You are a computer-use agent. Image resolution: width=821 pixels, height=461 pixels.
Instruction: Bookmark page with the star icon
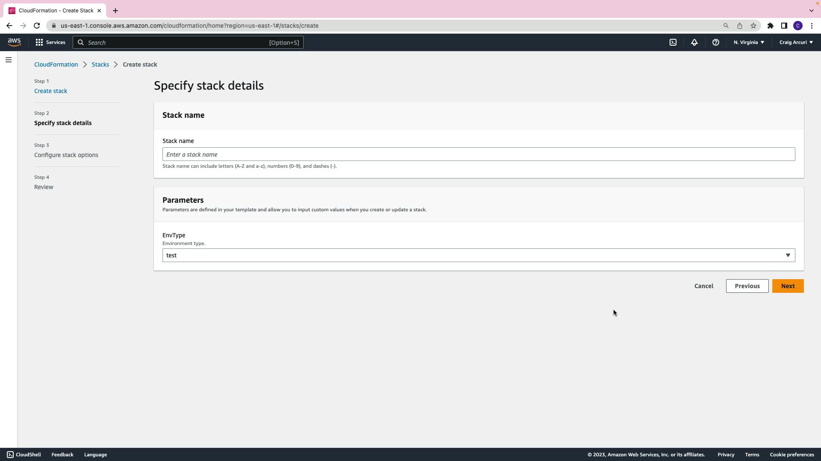(753, 26)
